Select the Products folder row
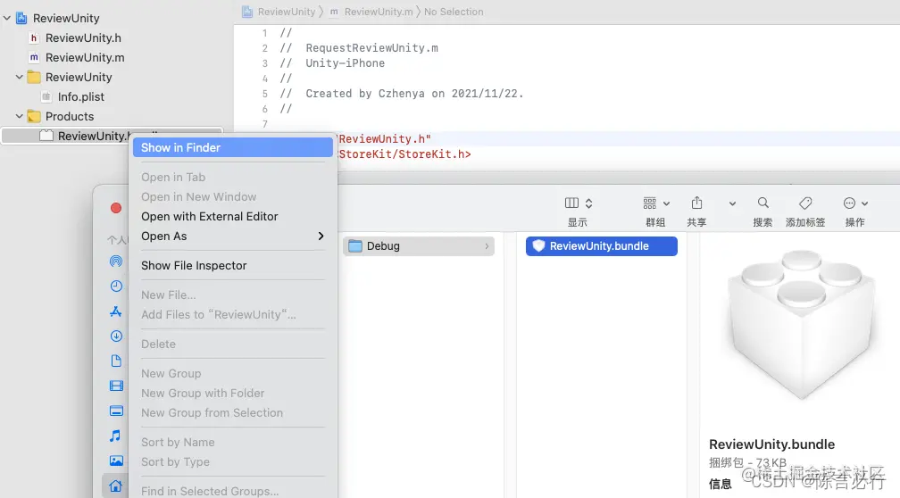900x498 pixels. coord(70,116)
